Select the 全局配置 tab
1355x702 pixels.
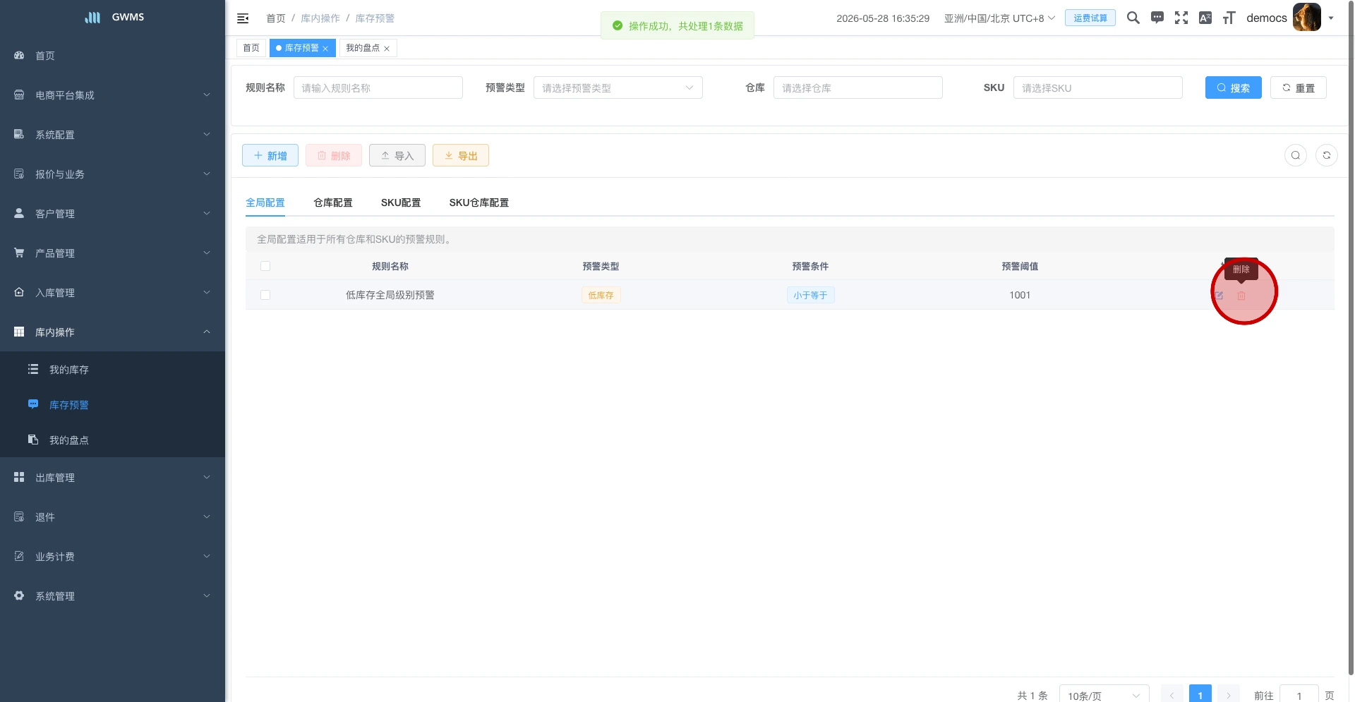(x=265, y=202)
